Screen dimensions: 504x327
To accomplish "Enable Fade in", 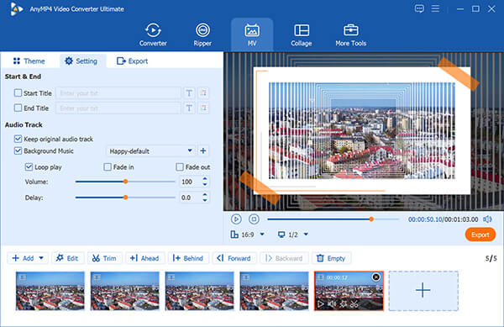I will coord(108,167).
